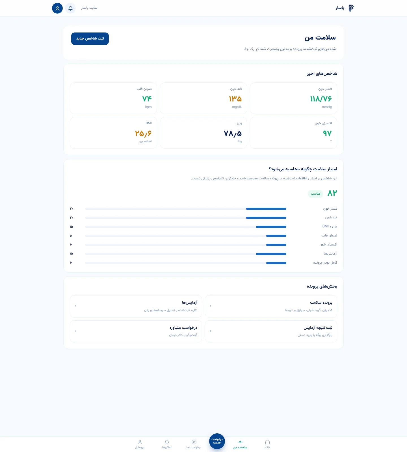Expand chevron on آزمایش‌ها card
407x452 pixels.
click(75, 306)
